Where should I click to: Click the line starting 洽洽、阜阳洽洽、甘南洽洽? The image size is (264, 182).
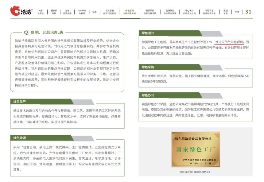67,164
